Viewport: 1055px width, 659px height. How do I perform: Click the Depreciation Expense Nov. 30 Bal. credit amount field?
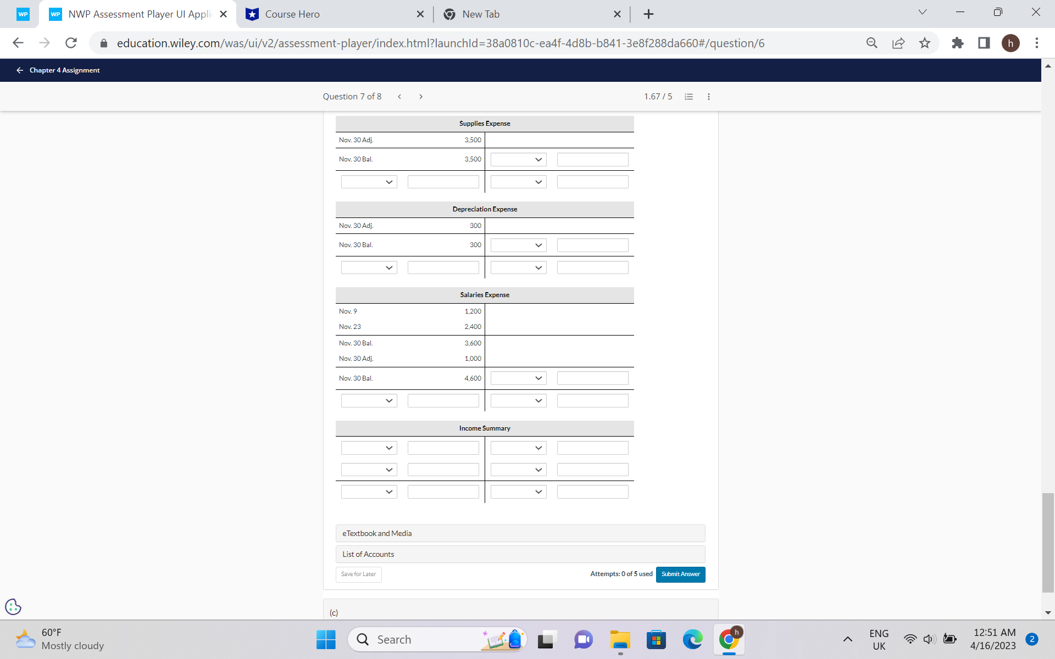tap(592, 245)
